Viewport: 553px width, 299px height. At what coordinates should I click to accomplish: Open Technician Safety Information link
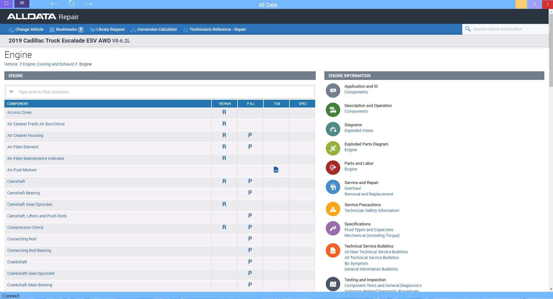372,210
